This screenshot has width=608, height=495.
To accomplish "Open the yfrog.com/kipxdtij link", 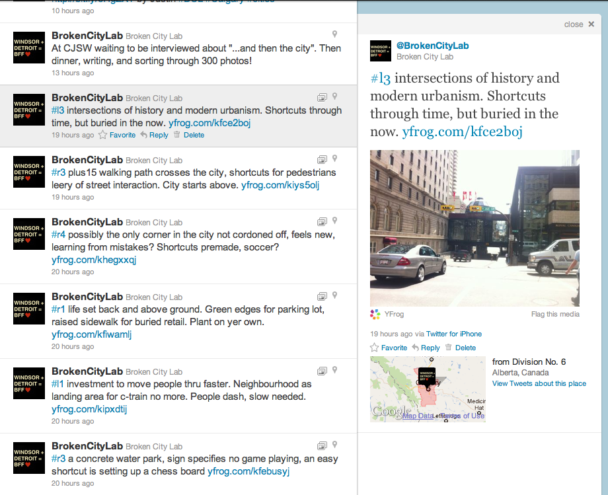I will (89, 409).
